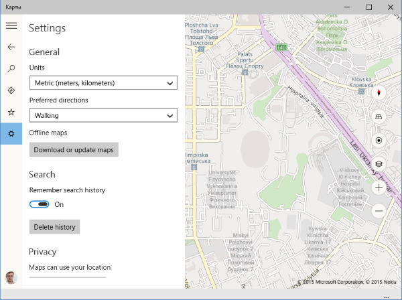Expand the Preferred directions dropdown

coord(103,115)
